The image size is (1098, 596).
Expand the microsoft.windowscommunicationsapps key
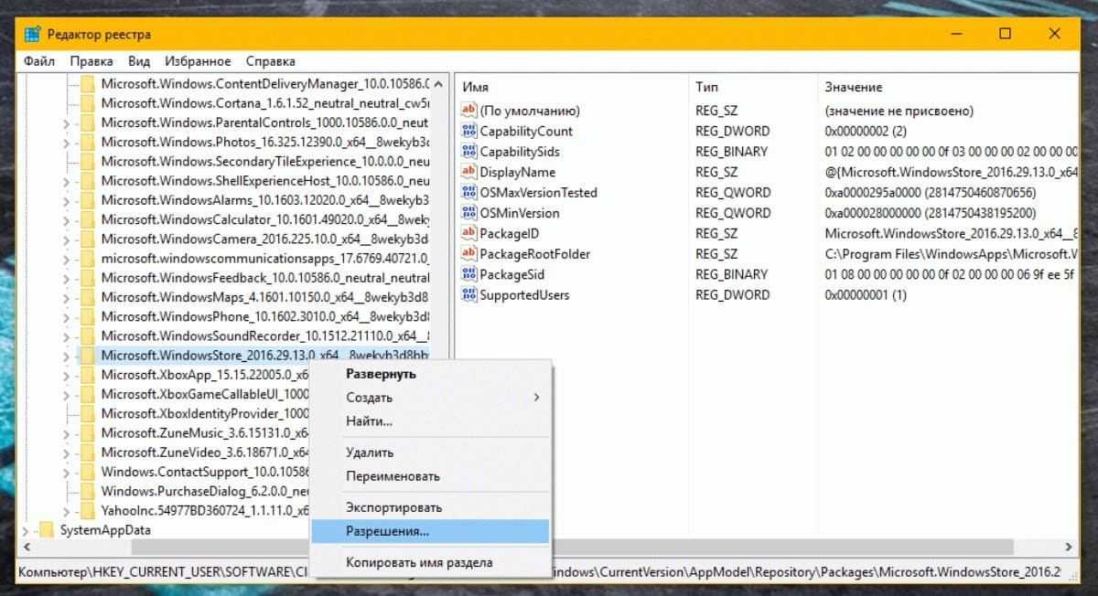pos(67,259)
